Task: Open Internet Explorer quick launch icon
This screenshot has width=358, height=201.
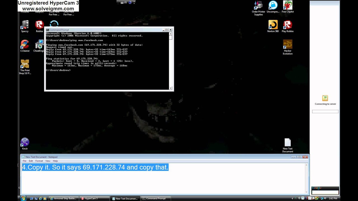Action: coord(40,198)
